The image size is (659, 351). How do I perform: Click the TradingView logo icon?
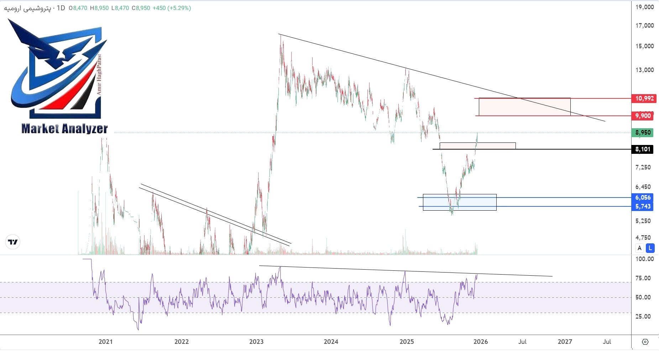13,242
